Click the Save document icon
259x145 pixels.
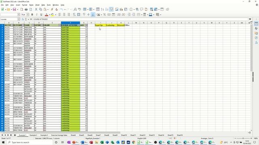(x=15, y=9)
